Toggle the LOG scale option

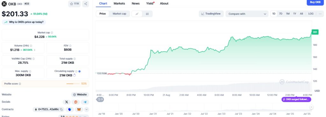311,14
